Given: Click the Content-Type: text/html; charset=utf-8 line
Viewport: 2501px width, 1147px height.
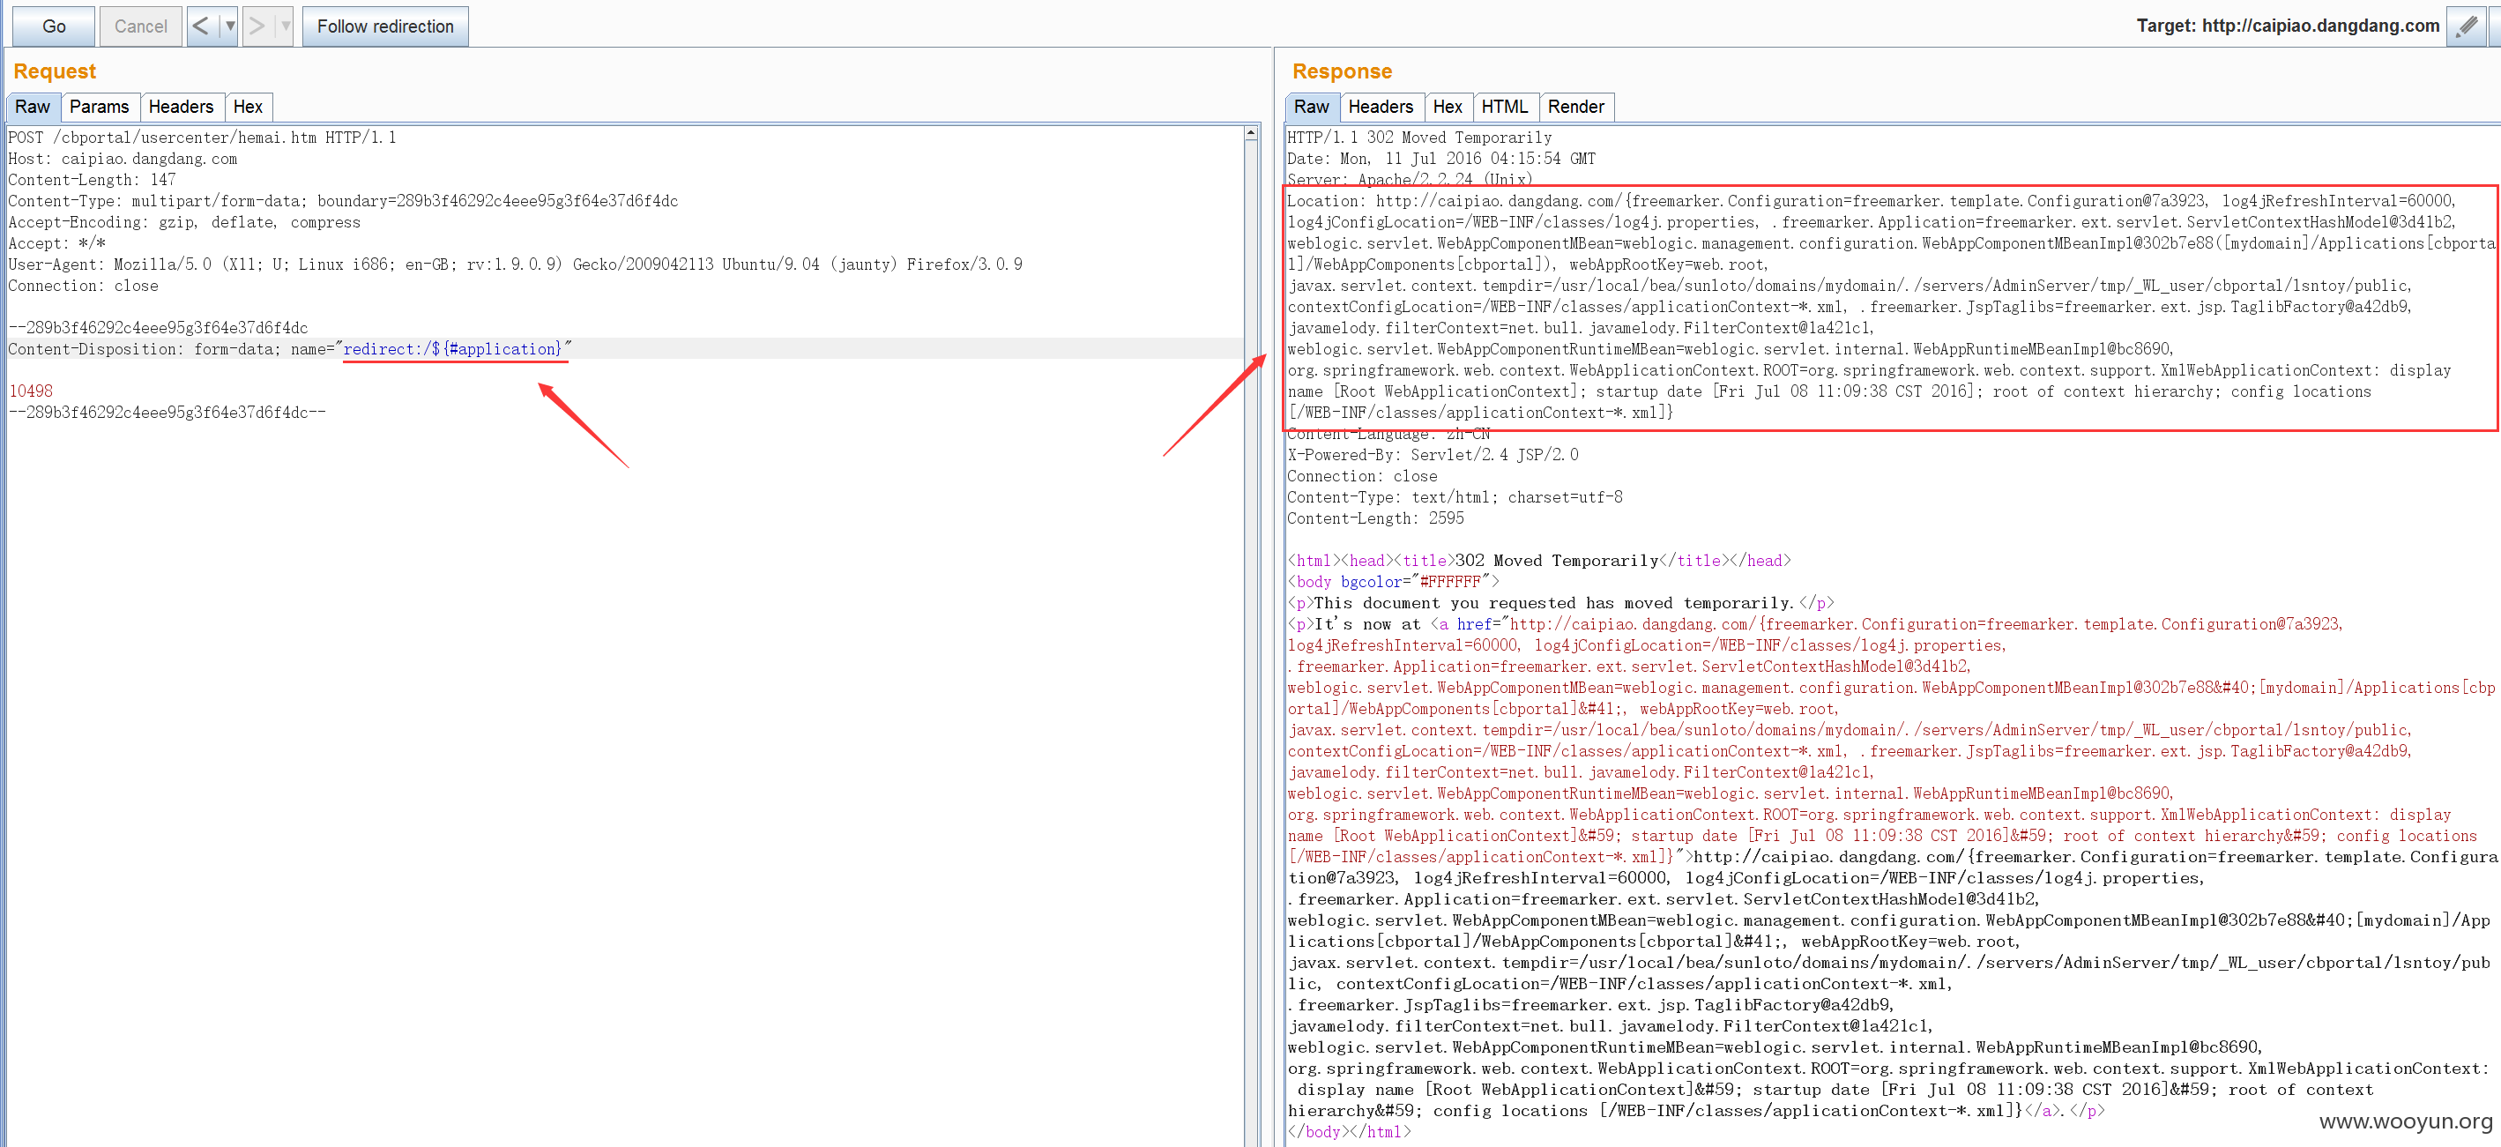Looking at the screenshot, I should point(1455,497).
